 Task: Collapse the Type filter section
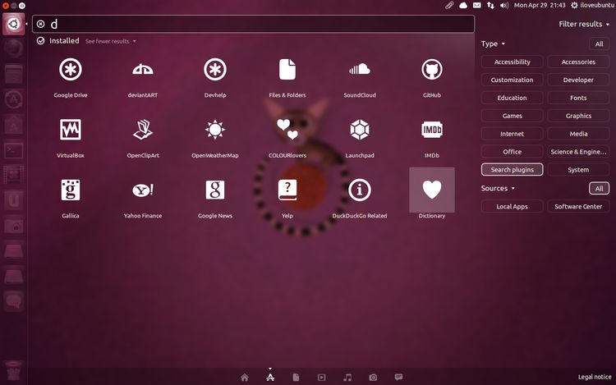click(493, 44)
